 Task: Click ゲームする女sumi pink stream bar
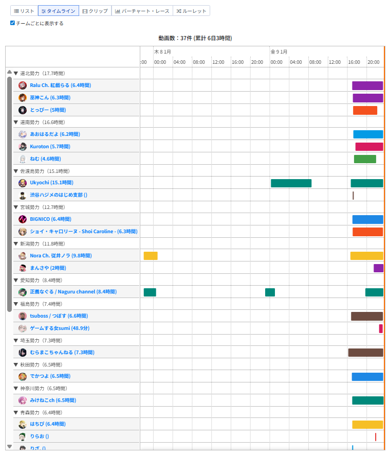click(x=381, y=328)
